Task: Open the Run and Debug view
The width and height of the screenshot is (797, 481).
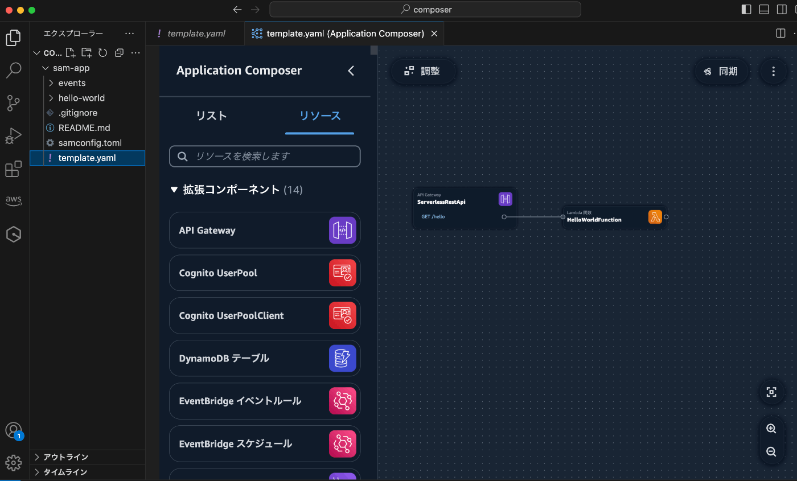Action: [x=13, y=136]
